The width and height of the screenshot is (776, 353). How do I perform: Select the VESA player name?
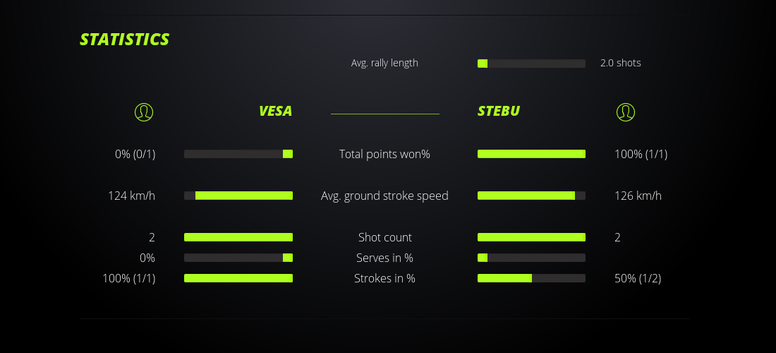pyautogui.click(x=275, y=111)
